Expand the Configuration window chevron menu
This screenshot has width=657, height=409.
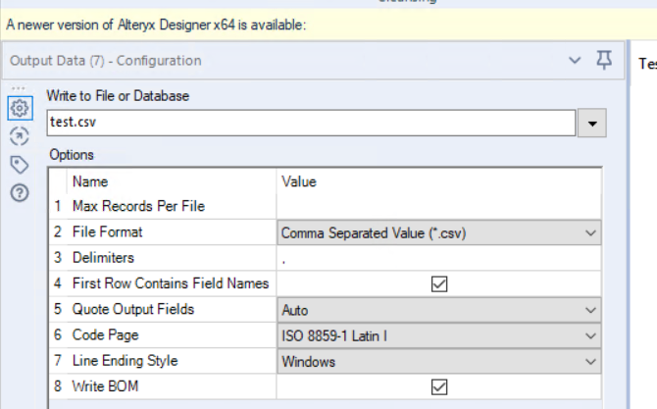(576, 61)
